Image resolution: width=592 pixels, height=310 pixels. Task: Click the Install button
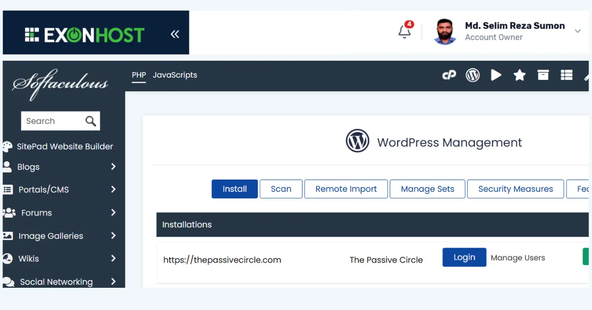coord(235,189)
